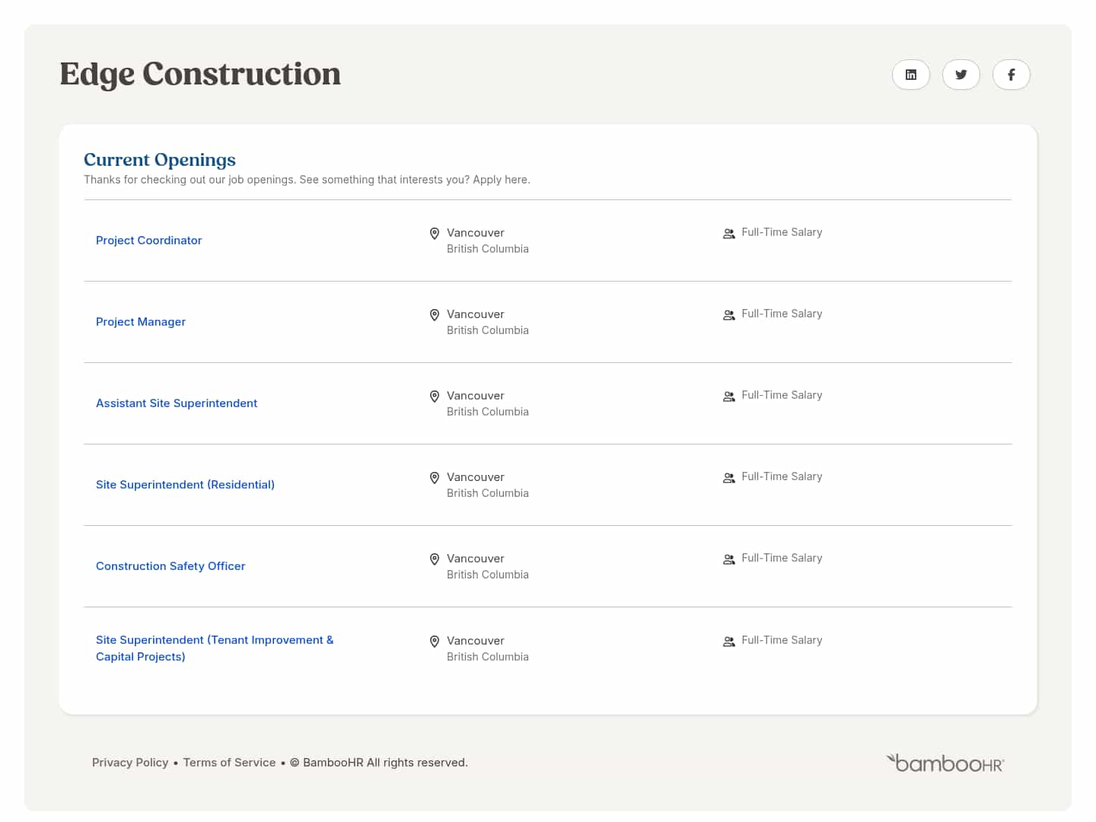Click the LinkedIn share icon

911,75
